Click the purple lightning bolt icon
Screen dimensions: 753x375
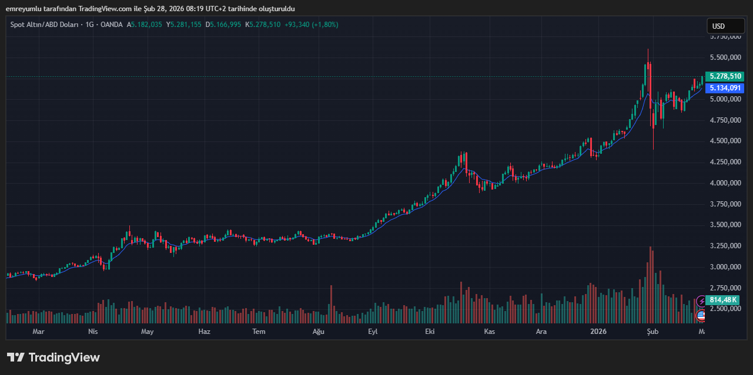pyautogui.click(x=701, y=302)
